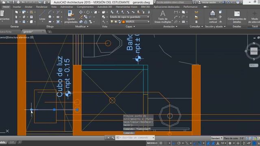
Task: Expand the Consultar panel
Action: [x=196, y=26]
